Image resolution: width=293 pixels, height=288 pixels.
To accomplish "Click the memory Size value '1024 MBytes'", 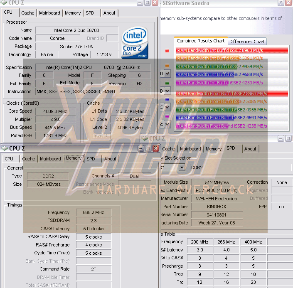I will coord(48,184).
